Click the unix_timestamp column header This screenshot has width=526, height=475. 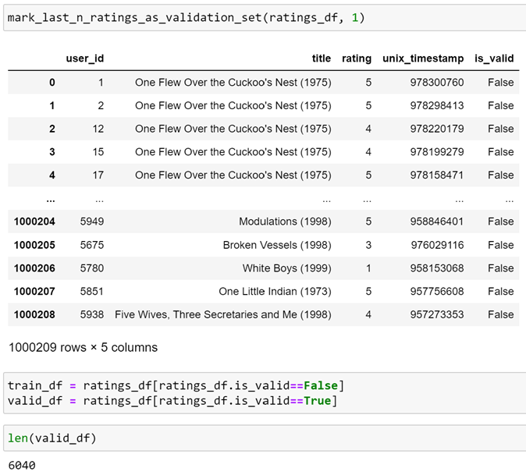point(423,58)
